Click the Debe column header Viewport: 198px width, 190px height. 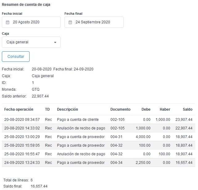[146, 109]
